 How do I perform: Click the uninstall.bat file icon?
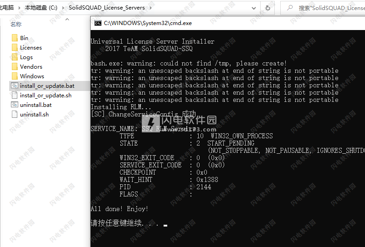[x=15, y=105]
